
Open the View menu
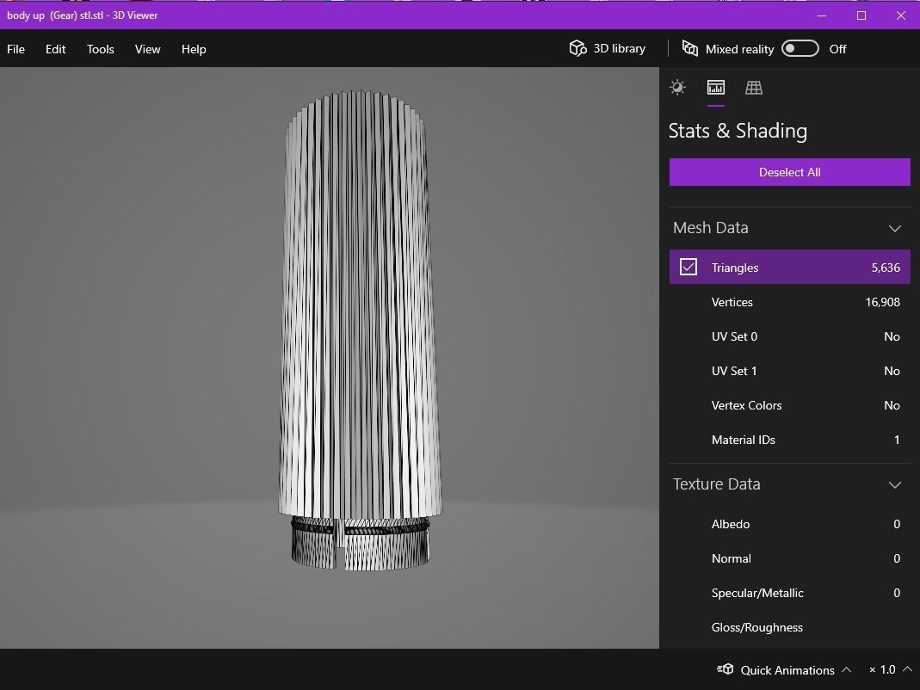(x=147, y=49)
